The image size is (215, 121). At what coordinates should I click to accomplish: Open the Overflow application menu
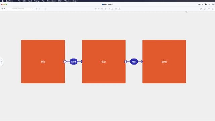point(9,1)
